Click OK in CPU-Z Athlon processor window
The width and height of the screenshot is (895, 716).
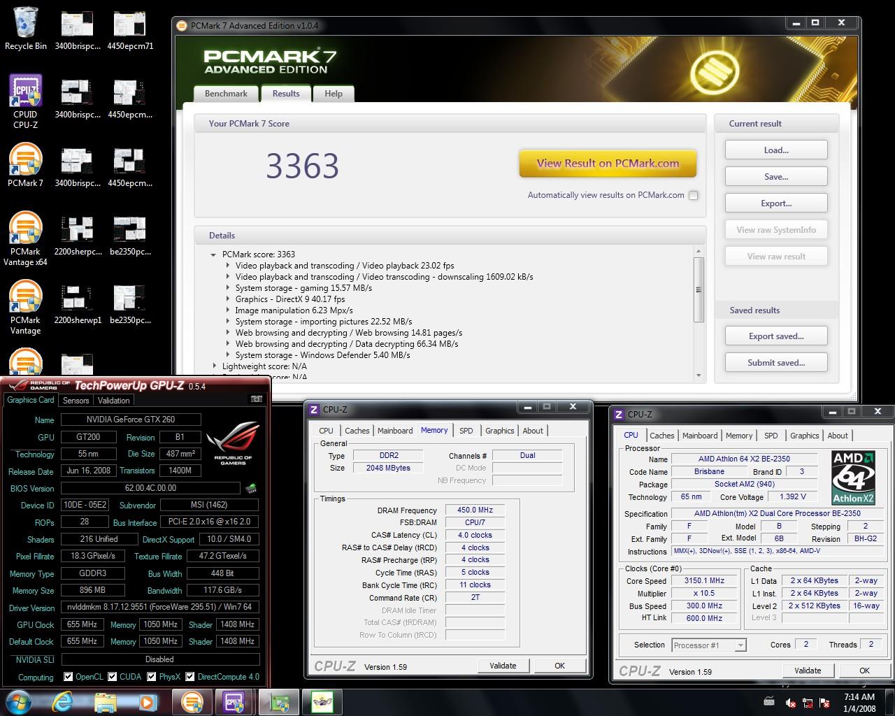pyautogui.click(x=864, y=671)
